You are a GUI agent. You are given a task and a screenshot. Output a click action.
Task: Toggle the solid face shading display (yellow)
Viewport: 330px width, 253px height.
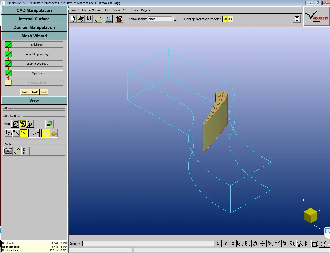(x=46, y=133)
